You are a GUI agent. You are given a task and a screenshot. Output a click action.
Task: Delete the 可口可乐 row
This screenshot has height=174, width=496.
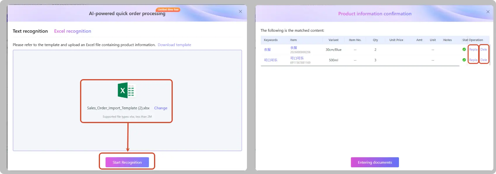pos(484,60)
